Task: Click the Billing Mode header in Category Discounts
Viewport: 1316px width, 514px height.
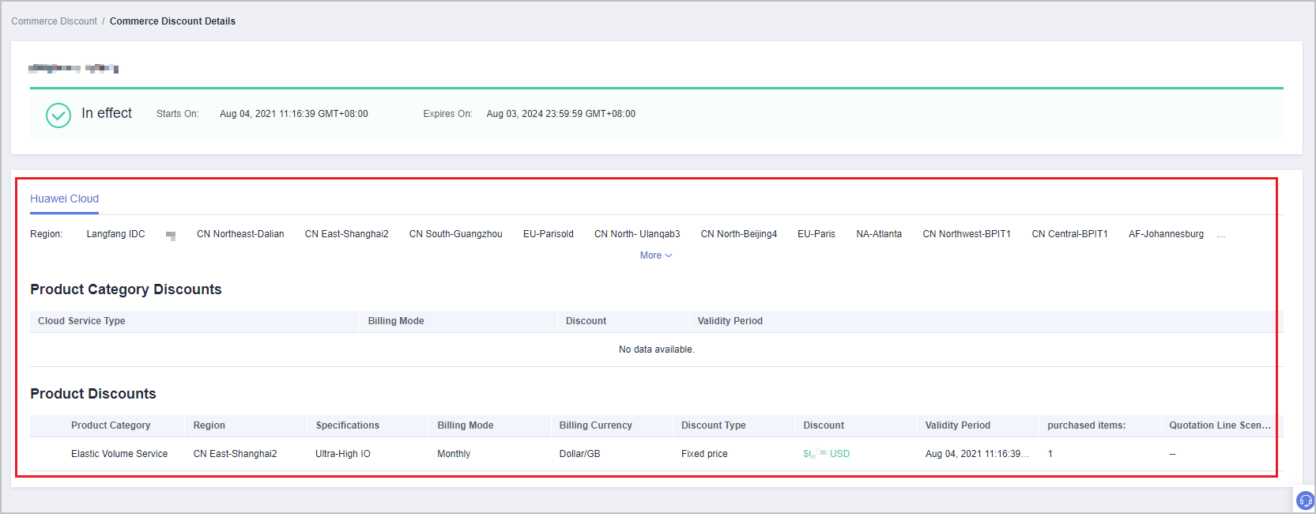Action: pyautogui.click(x=396, y=321)
